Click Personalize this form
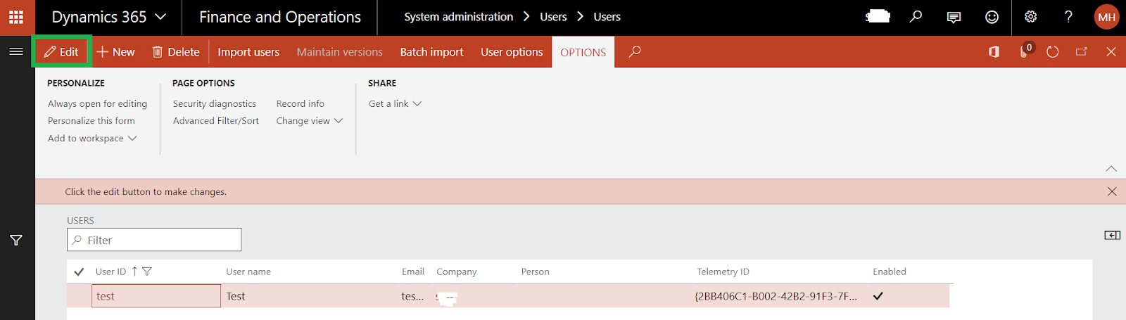This screenshot has height=320, width=1126. click(91, 121)
